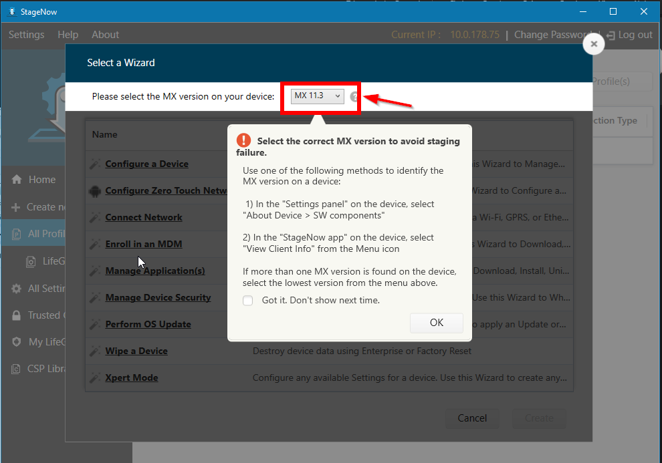Click the plus icon to create new profile
Viewport: 662px width, 463px height.
tap(15, 206)
